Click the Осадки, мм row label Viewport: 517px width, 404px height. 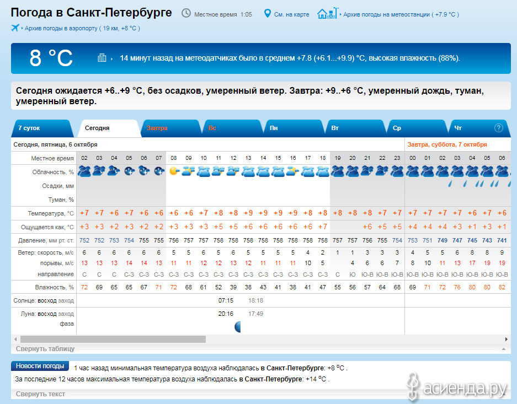58,186
